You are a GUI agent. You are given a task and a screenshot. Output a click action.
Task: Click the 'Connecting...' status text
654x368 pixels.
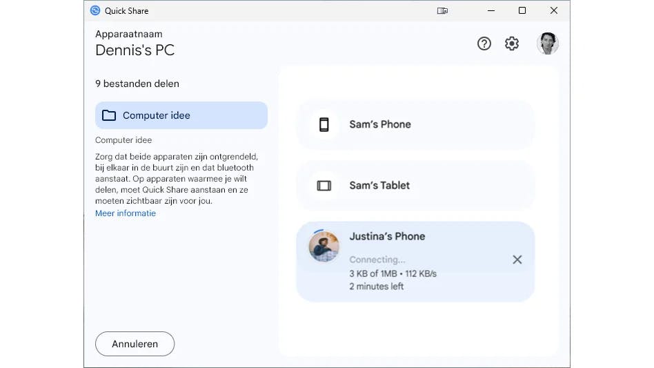[377, 260]
